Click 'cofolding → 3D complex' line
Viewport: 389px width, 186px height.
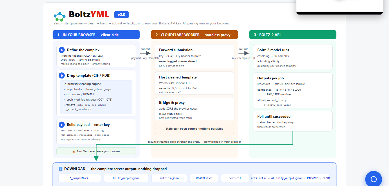(x=273, y=56)
